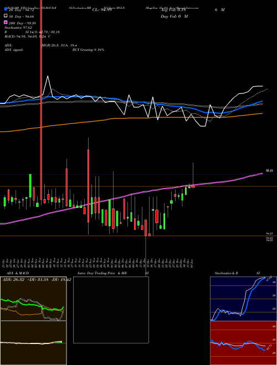
Task: Click the 94.25 price label on right axis
Action: 269,233
